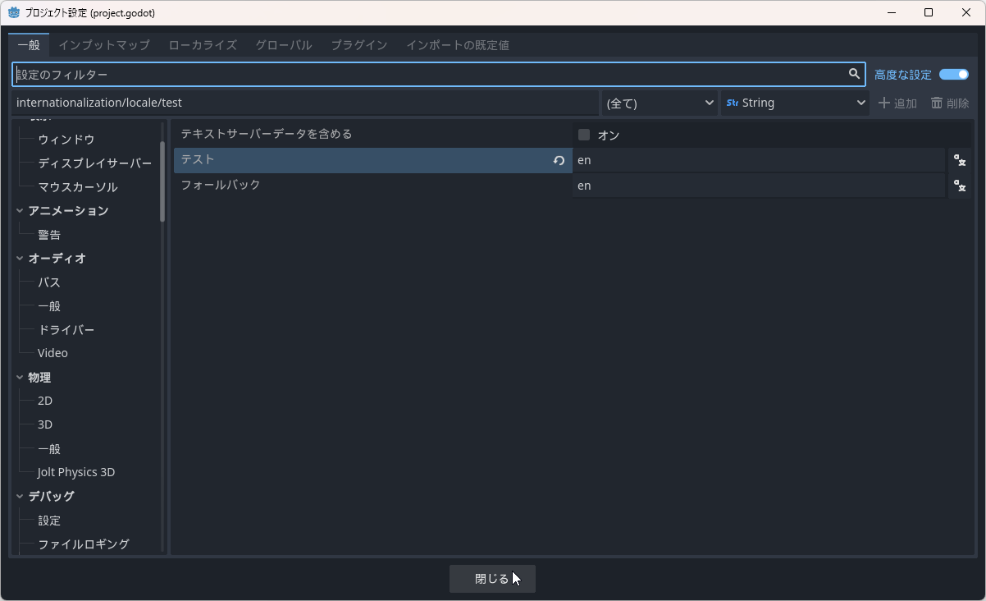986x601 pixels.
Task: Enable the テキストサーバーデータを含める オン checkbox
Action: coord(584,135)
